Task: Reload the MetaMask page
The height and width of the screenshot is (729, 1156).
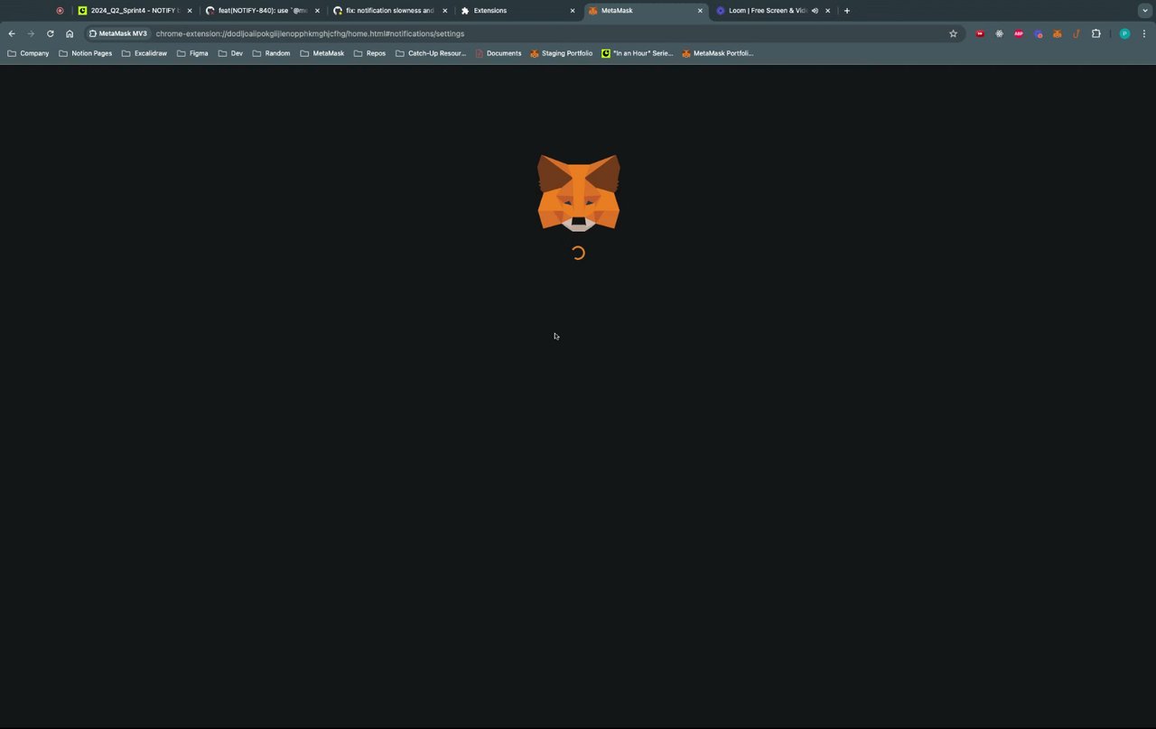Action: click(x=50, y=33)
